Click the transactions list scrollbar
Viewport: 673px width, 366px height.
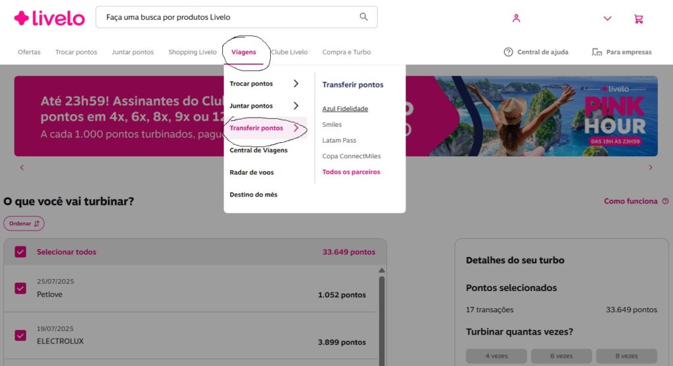(382, 315)
